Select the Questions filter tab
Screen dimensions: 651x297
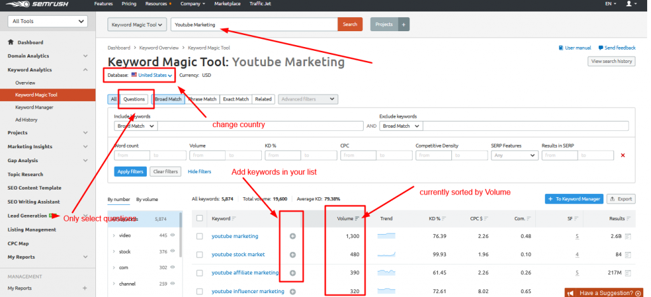click(134, 99)
